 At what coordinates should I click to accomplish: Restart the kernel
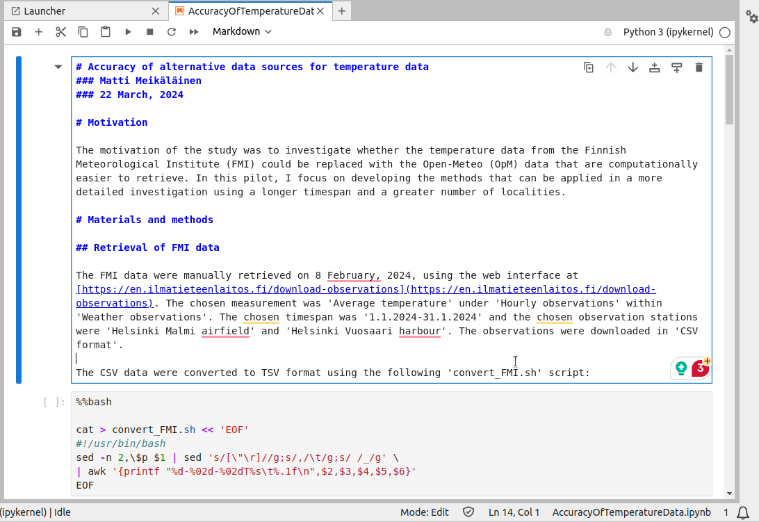click(x=172, y=32)
